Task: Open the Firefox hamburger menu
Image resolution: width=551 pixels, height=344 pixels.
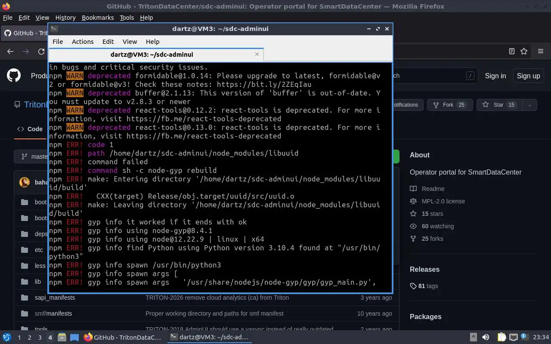Action: point(541,51)
